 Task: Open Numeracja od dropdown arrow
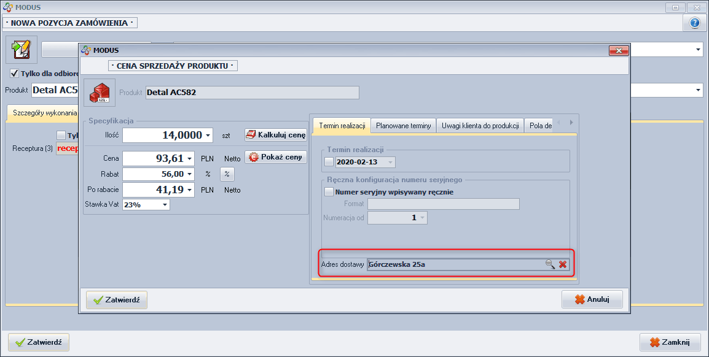tap(422, 218)
